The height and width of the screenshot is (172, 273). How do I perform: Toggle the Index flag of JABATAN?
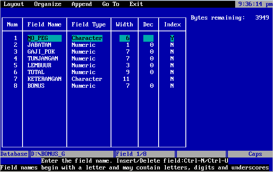coord(172,45)
